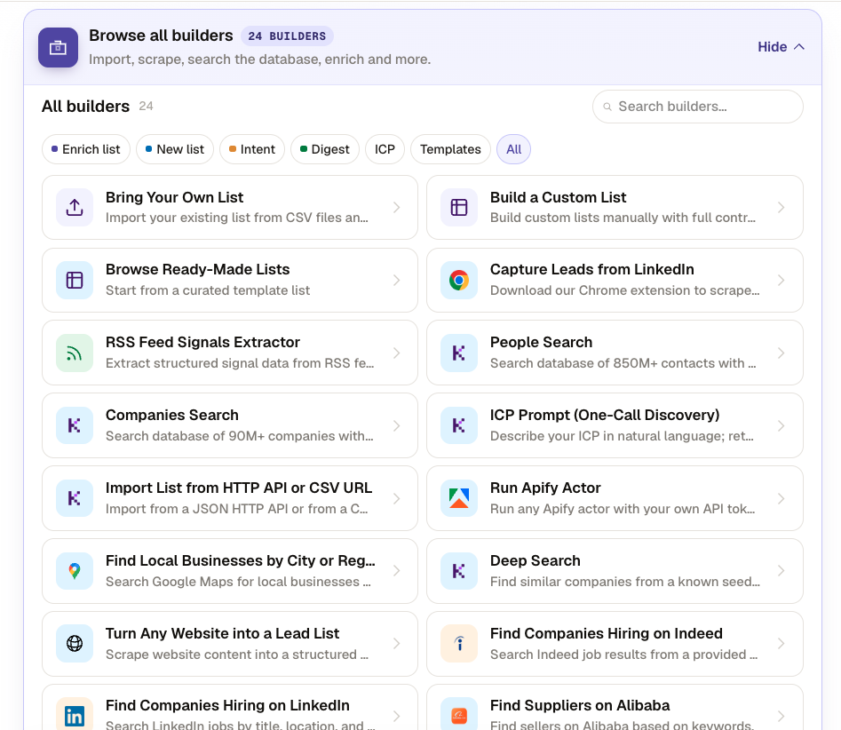The image size is (841, 730).
Task: Click the Browse Ready-Made Lists title
Action: 197,269
